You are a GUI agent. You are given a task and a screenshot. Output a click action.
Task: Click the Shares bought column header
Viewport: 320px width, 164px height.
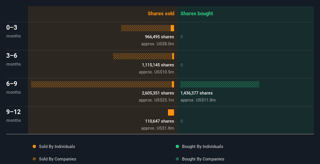tap(197, 14)
